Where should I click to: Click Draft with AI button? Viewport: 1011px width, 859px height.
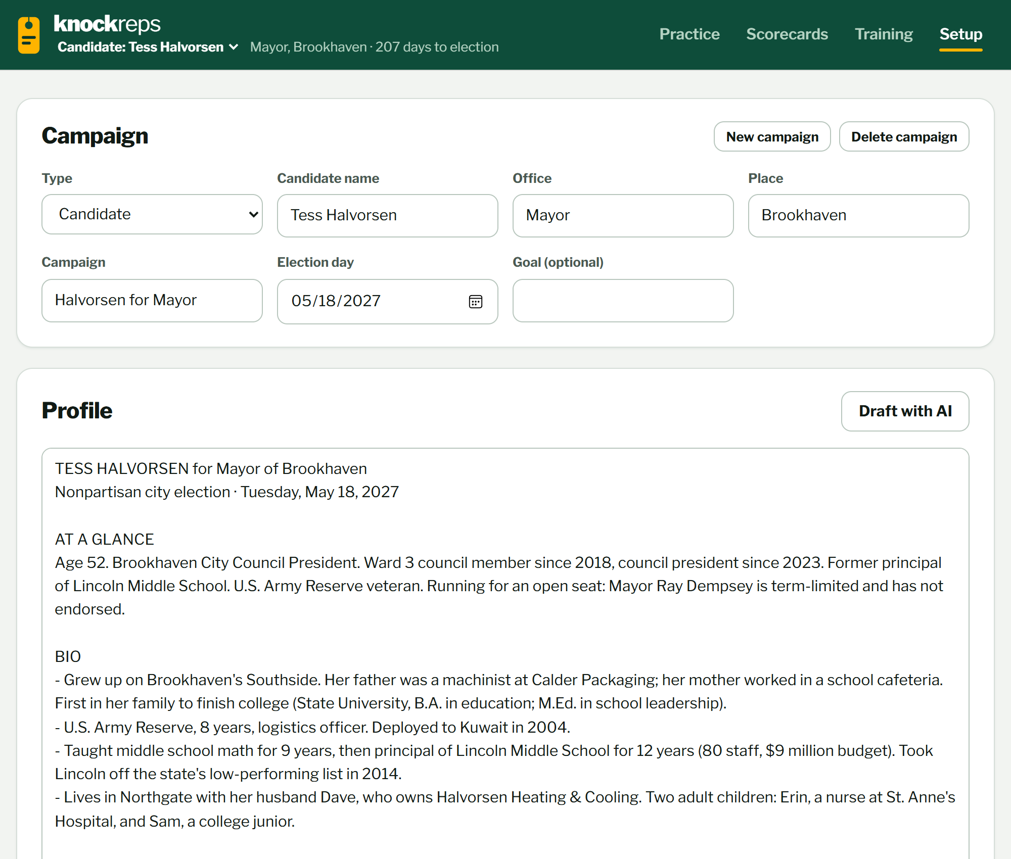tap(905, 411)
